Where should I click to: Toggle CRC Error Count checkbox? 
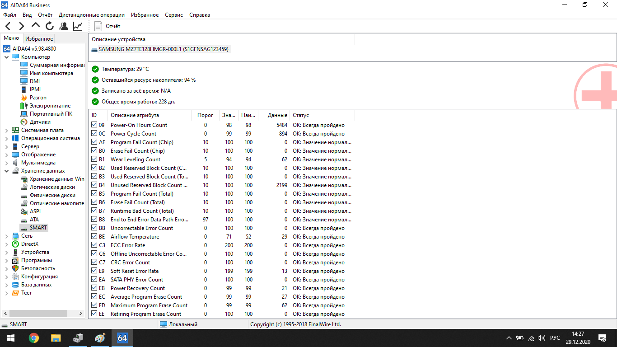[x=94, y=263]
